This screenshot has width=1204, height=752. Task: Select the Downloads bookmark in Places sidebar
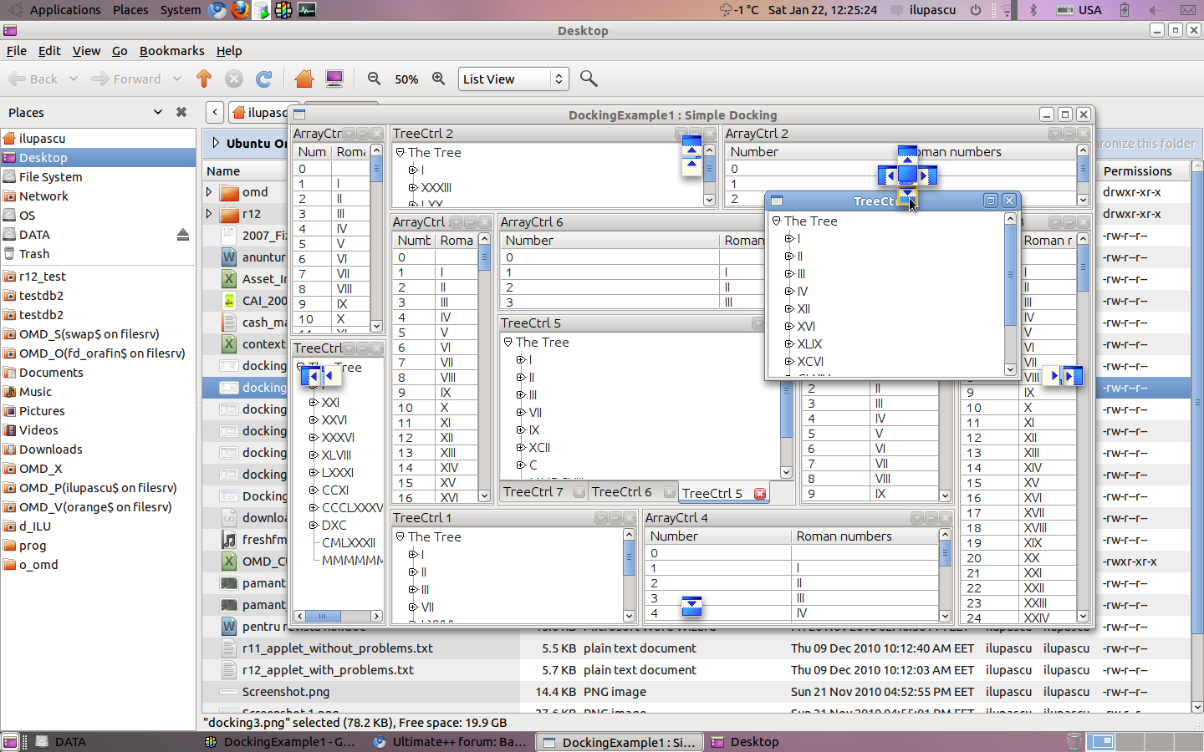click(50, 450)
